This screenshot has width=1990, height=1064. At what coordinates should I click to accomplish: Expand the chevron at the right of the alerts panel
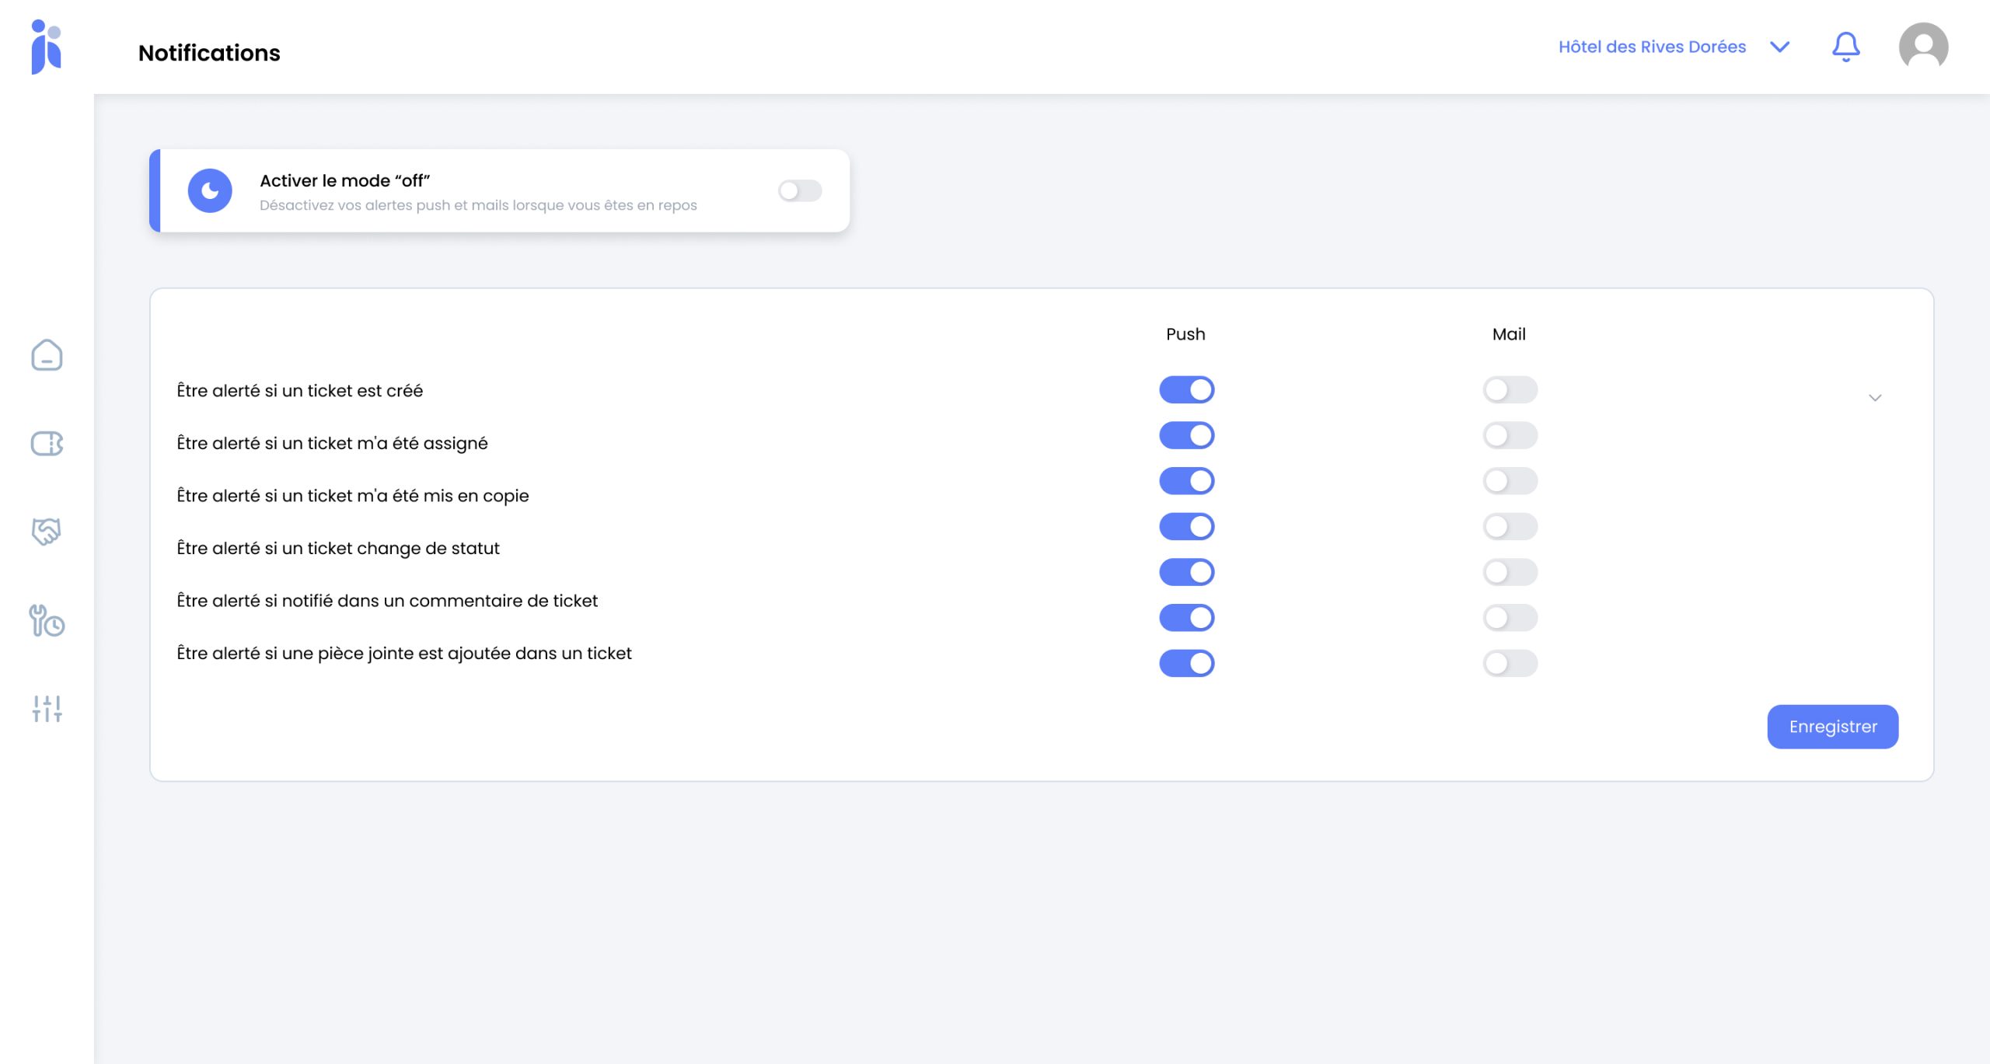pos(1875,398)
